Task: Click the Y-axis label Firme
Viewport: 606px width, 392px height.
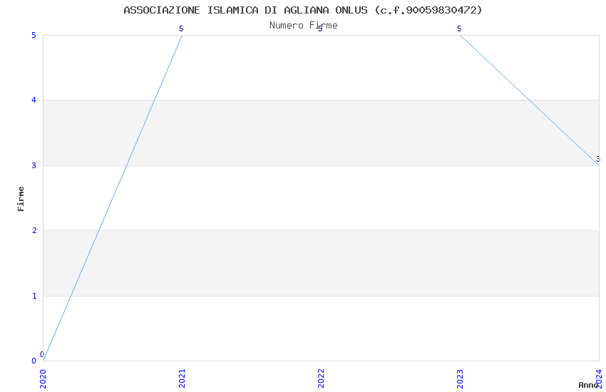Action: point(21,199)
